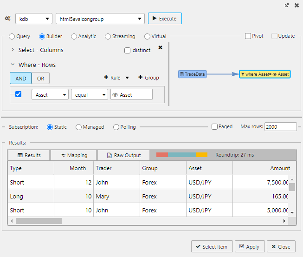
Task: Open the html5evalcongroup query dropdown
Action: pos(100,19)
